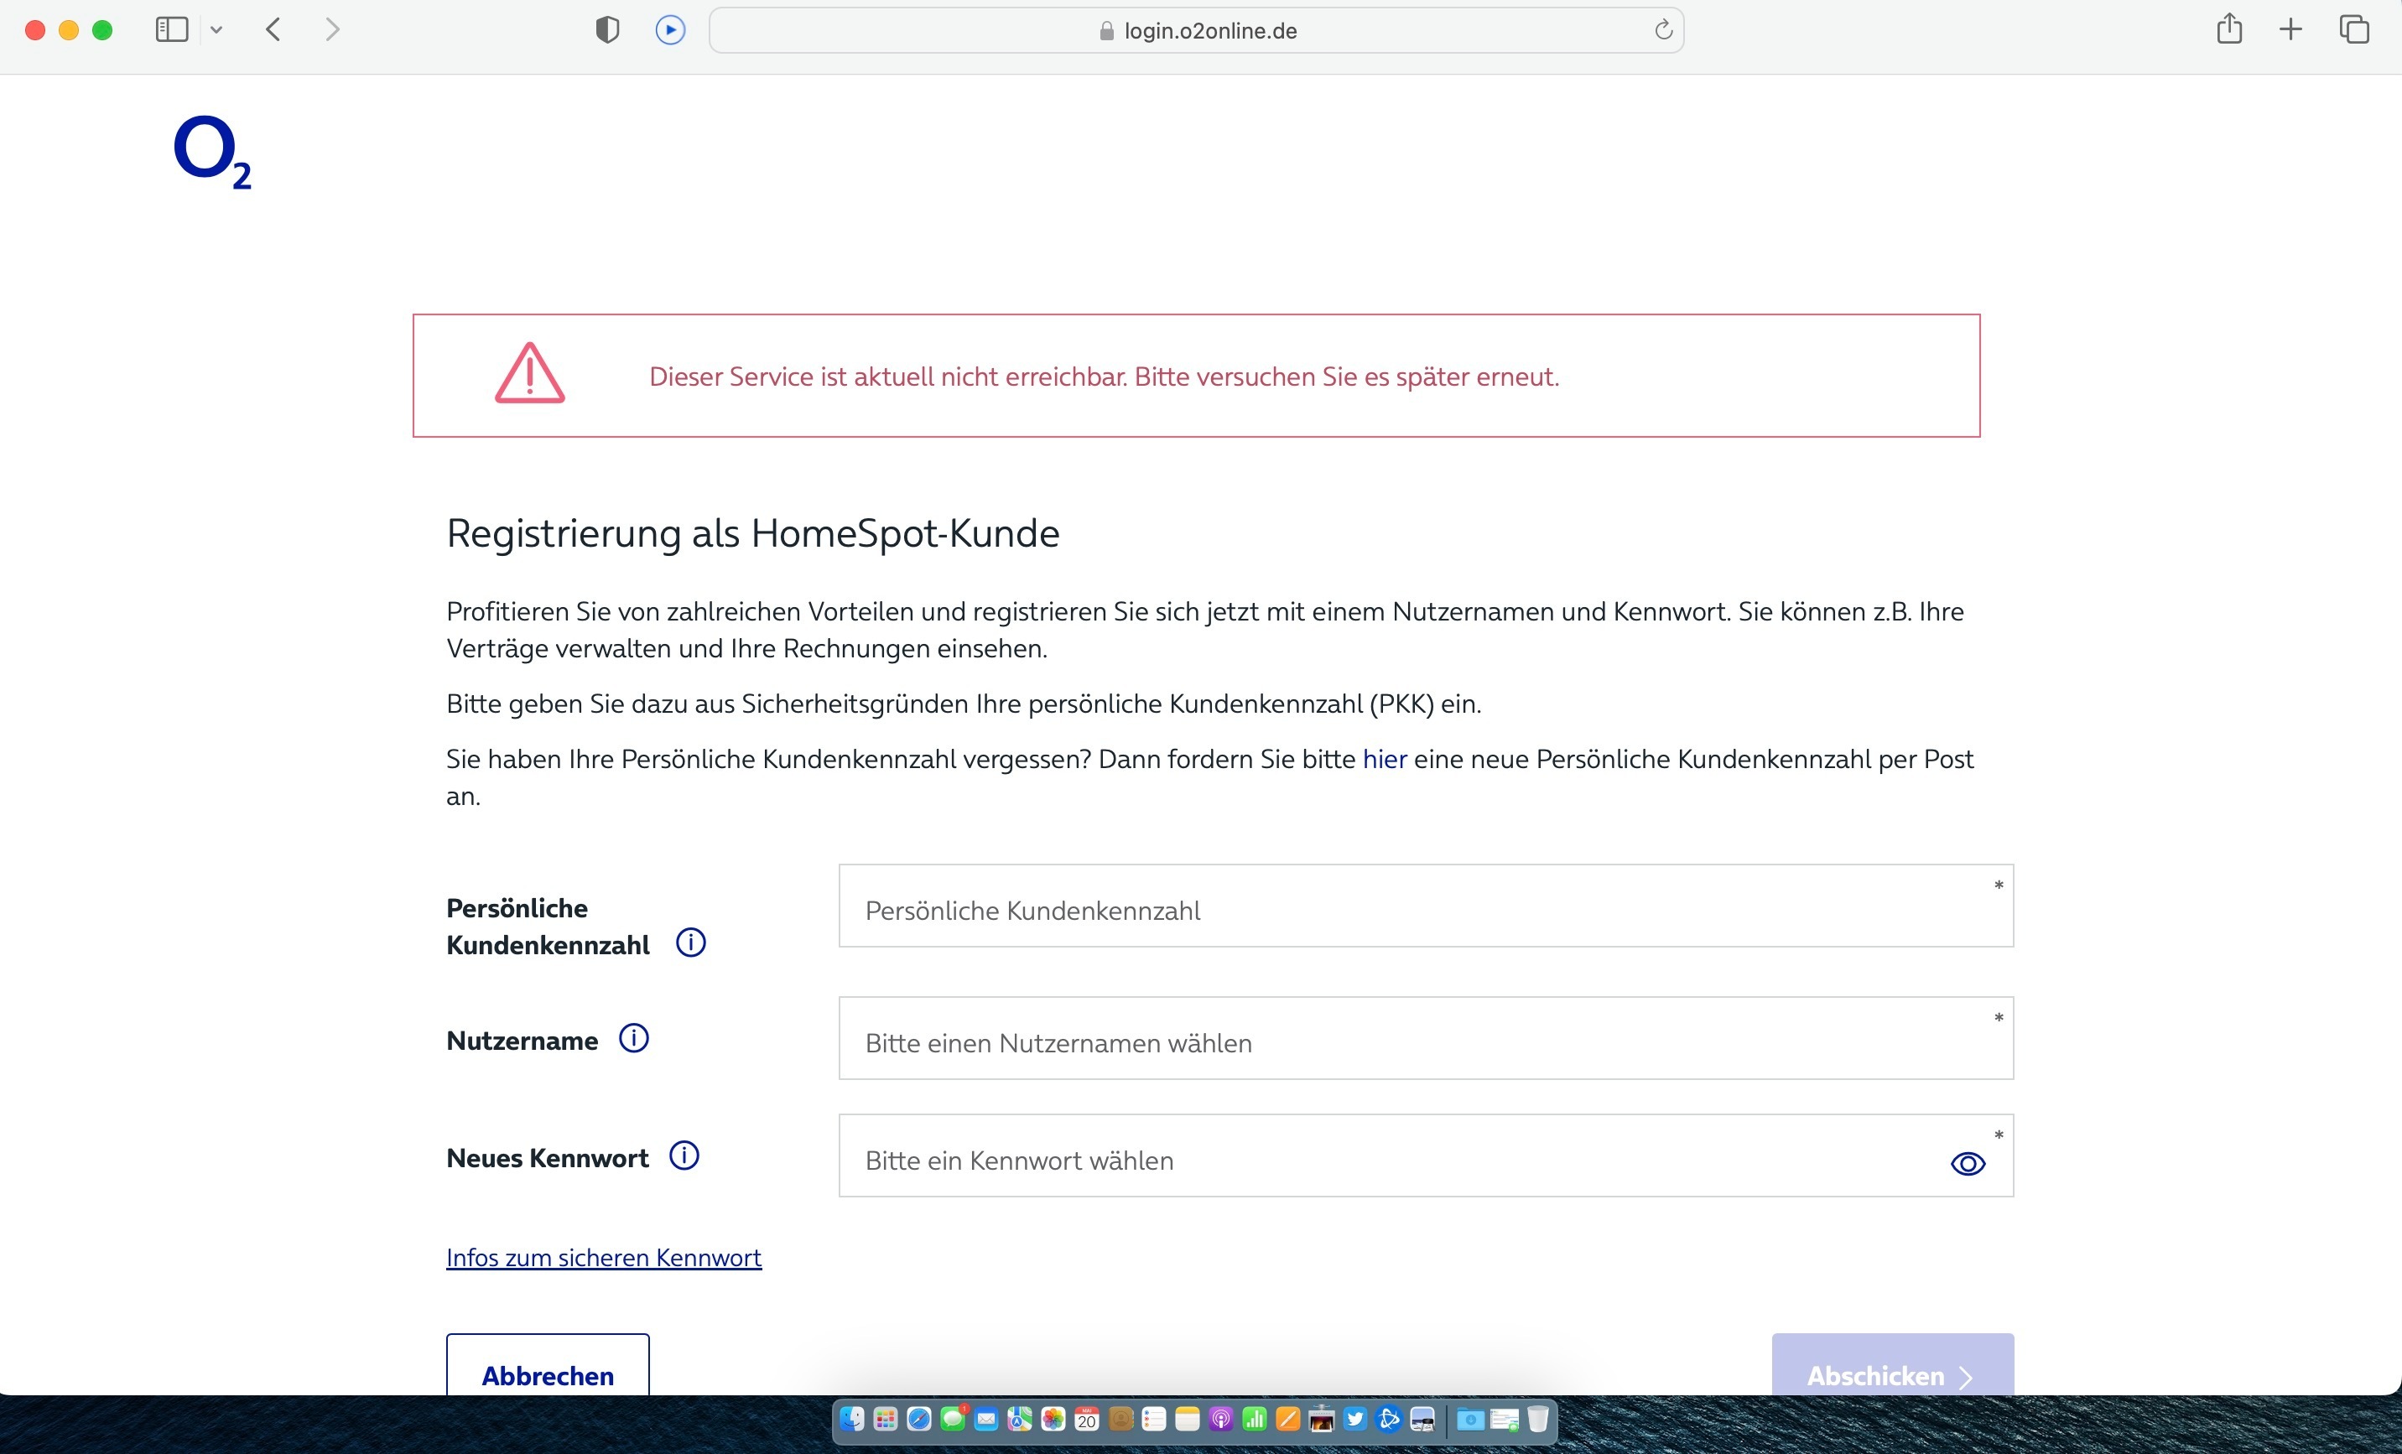Open Contacts from the Dock
This screenshot has width=2402, height=1454.
(x=1121, y=1419)
